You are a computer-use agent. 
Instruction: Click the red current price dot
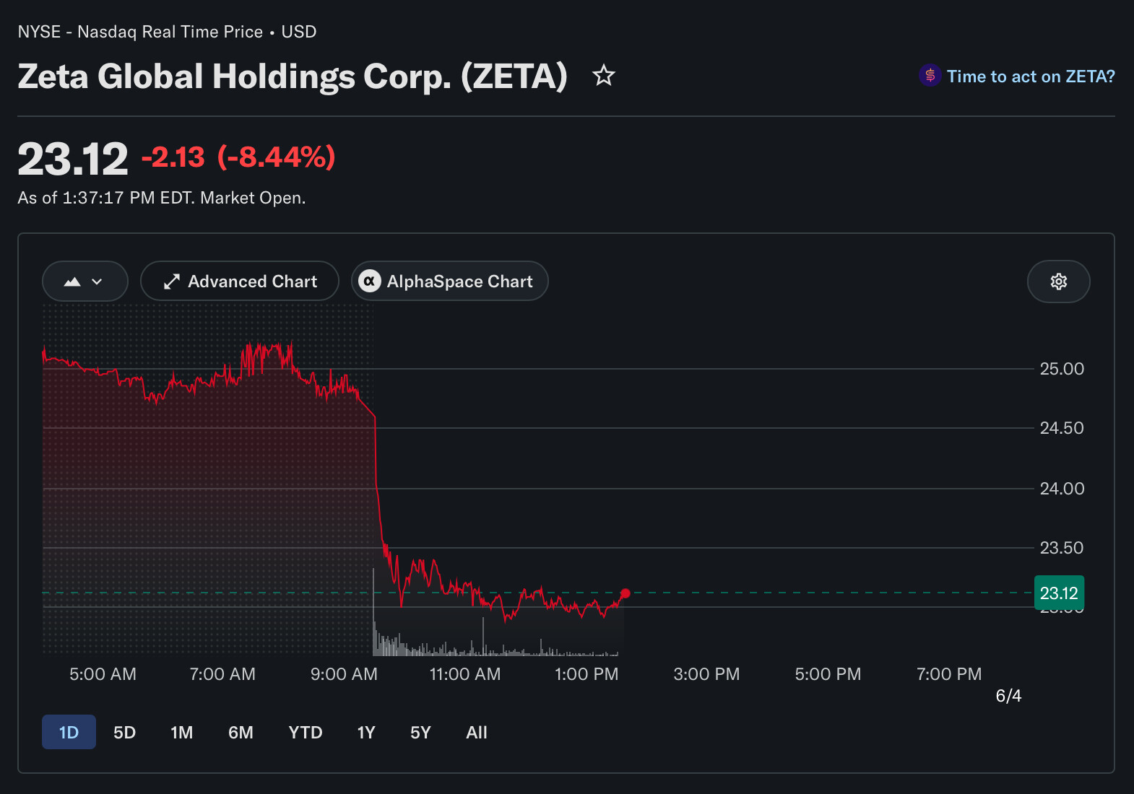click(x=626, y=593)
